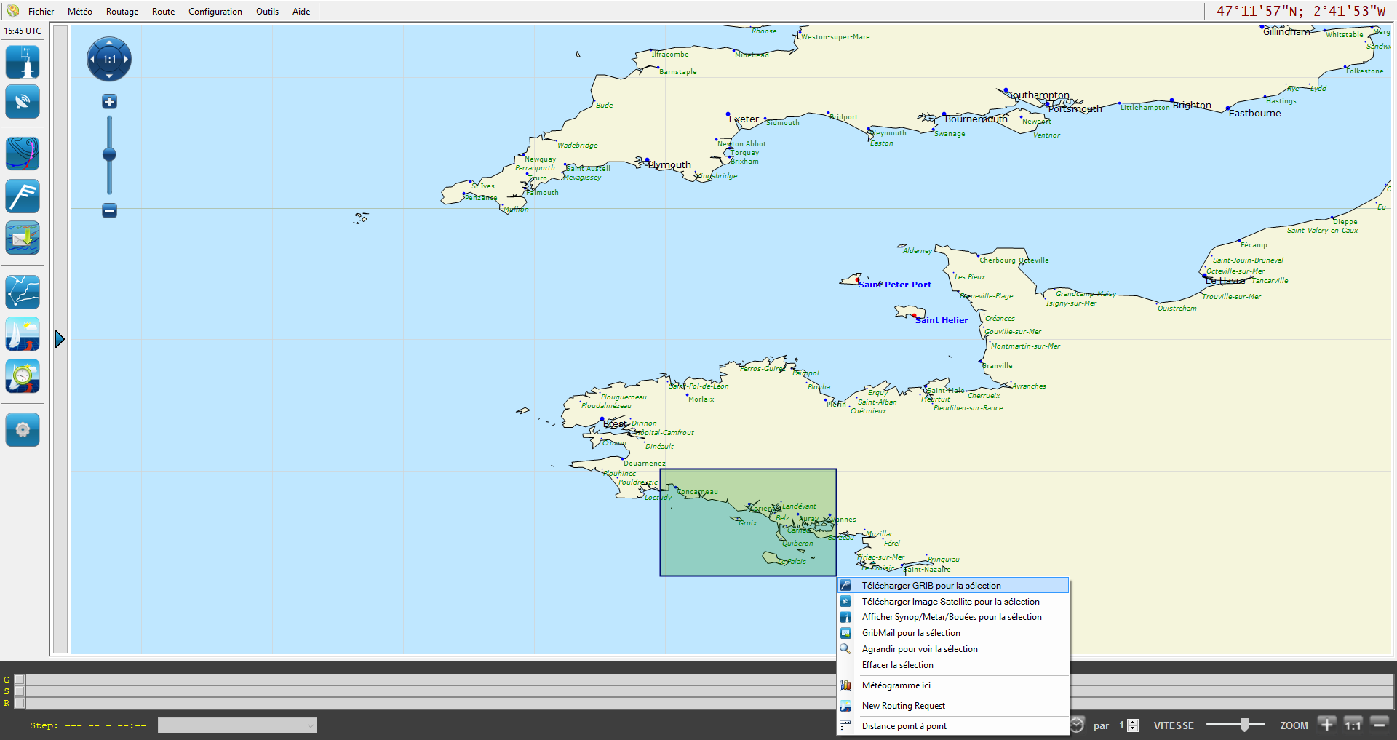Viewport: 1397px width, 740px height.
Task: Click the GribMail envelope sidebar icon
Action: click(x=23, y=238)
